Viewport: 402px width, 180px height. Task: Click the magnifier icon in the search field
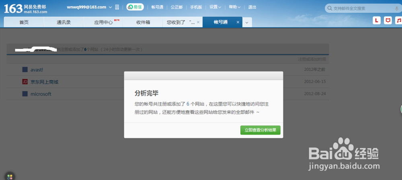[x=330, y=8]
